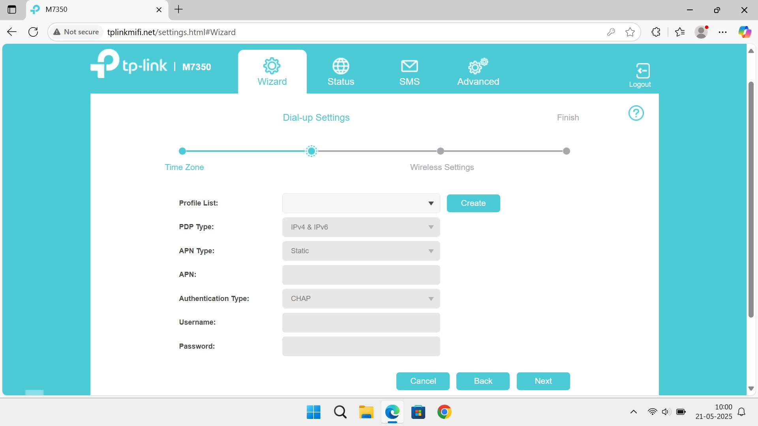Click into the APN input field
This screenshot has width=758, height=426.
pos(361,275)
